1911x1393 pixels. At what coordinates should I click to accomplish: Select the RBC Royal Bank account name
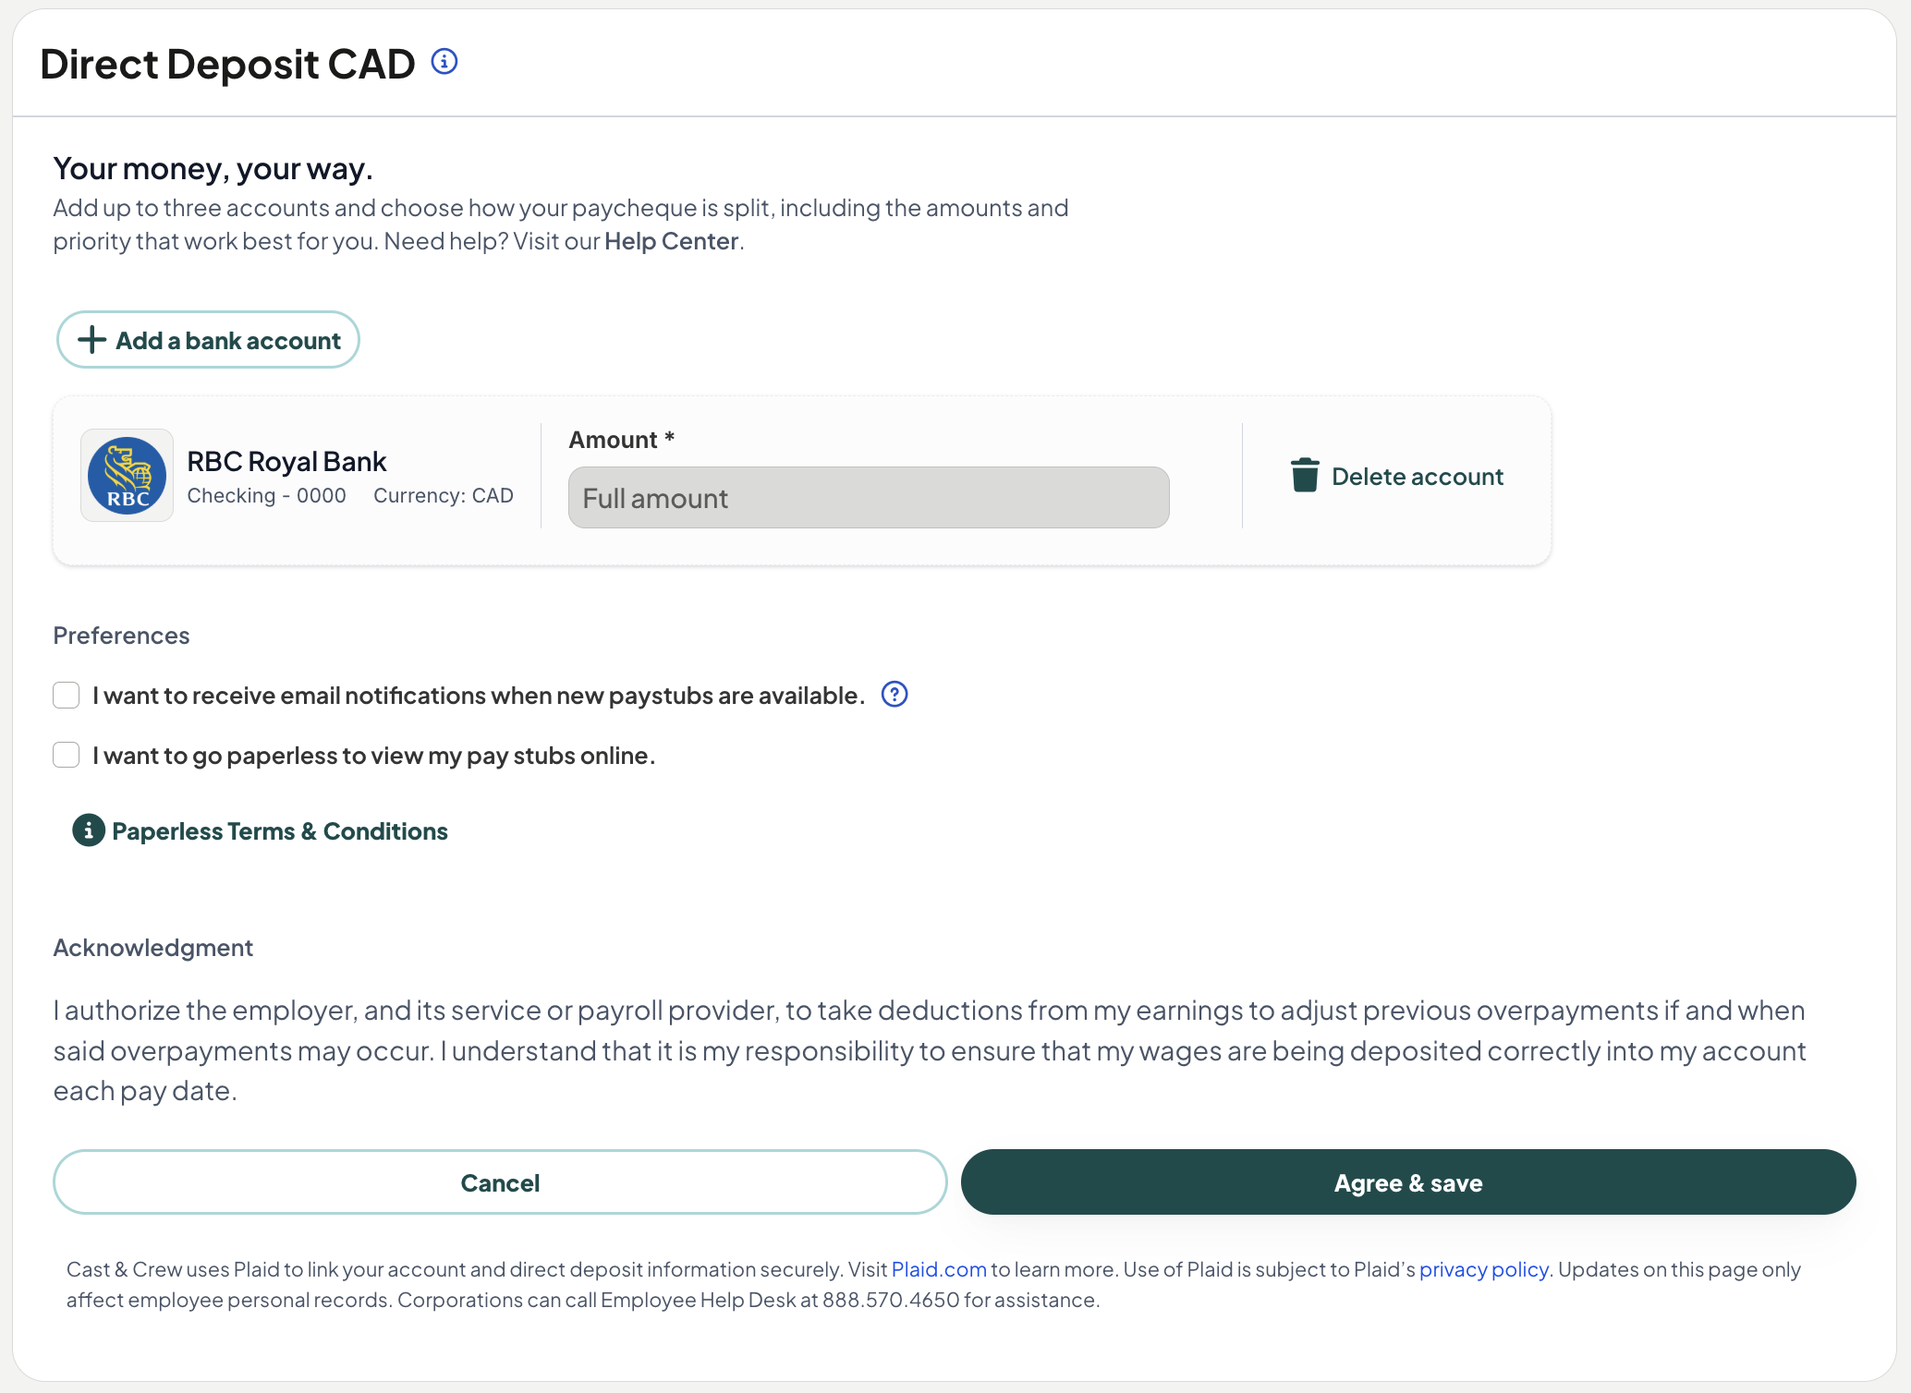tap(286, 461)
